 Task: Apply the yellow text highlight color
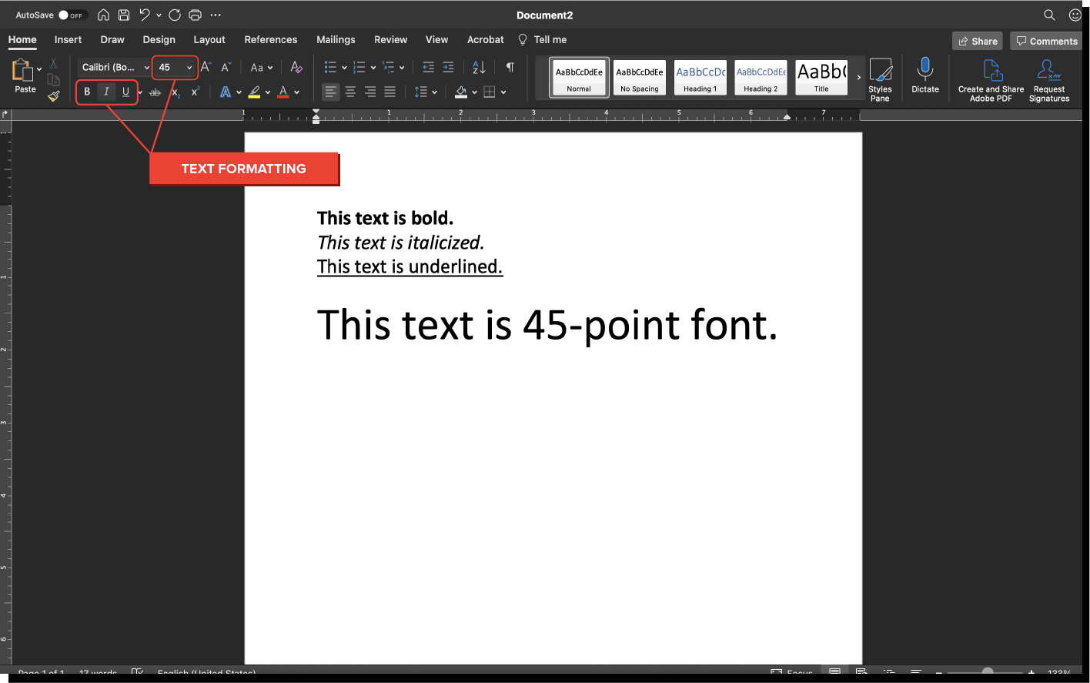click(254, 92)
